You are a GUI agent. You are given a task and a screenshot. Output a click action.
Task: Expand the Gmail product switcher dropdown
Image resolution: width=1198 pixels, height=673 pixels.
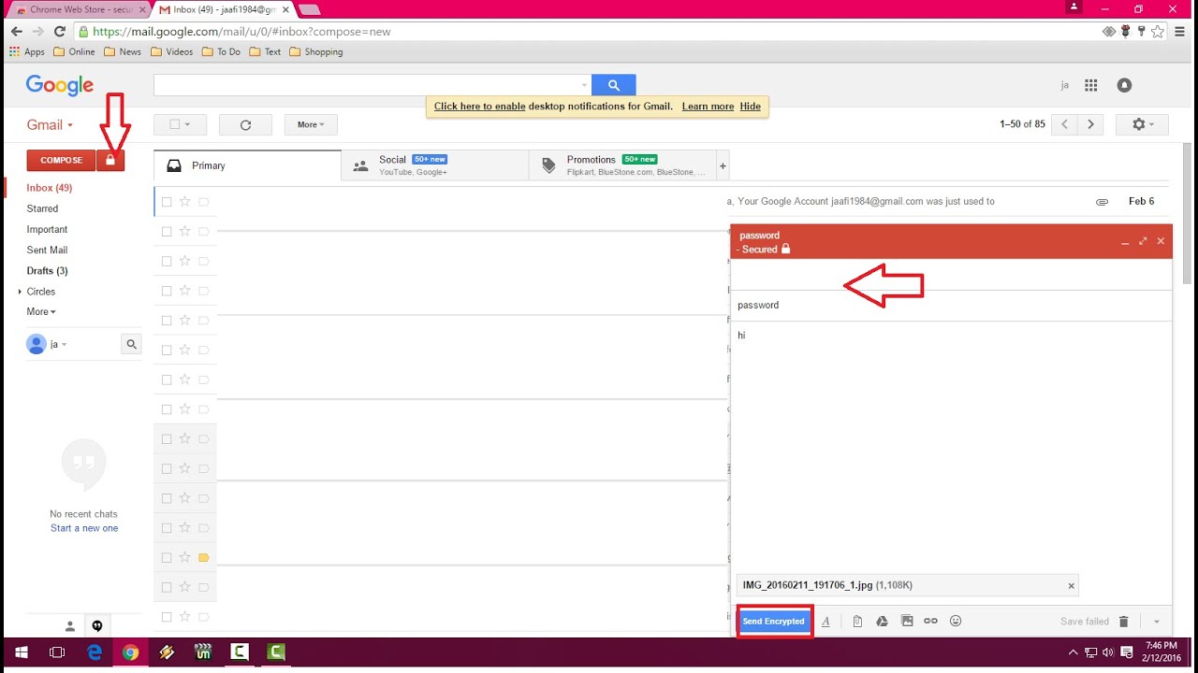coord(50,125)
